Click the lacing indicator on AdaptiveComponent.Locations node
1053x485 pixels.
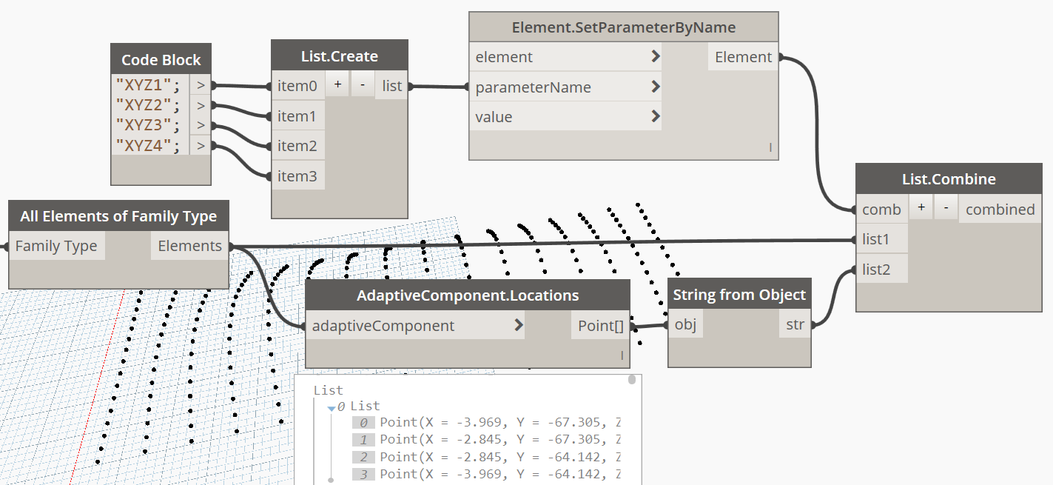pyautogui.click(x=622, y=357)
